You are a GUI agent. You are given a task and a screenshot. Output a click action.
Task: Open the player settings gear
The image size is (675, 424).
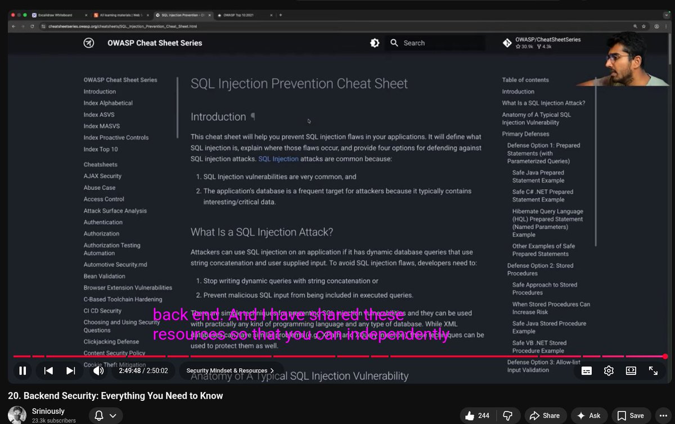pyautogui.click(x=609, y=371)
